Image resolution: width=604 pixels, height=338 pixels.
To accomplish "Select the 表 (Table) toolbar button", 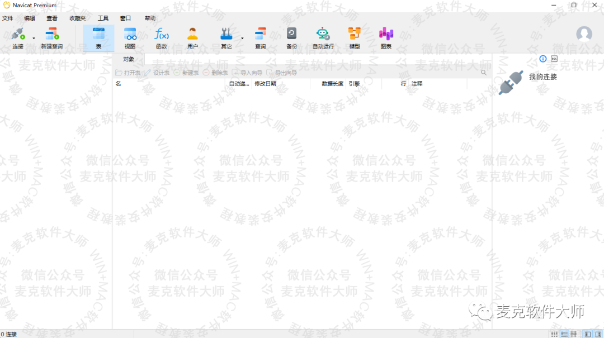I will 98,38.
